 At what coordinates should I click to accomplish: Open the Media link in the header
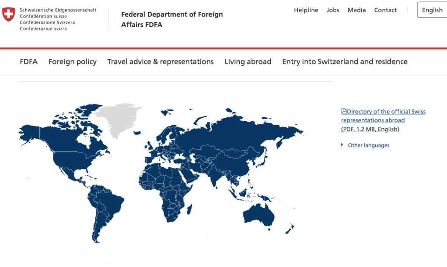(x=356, y=10)
